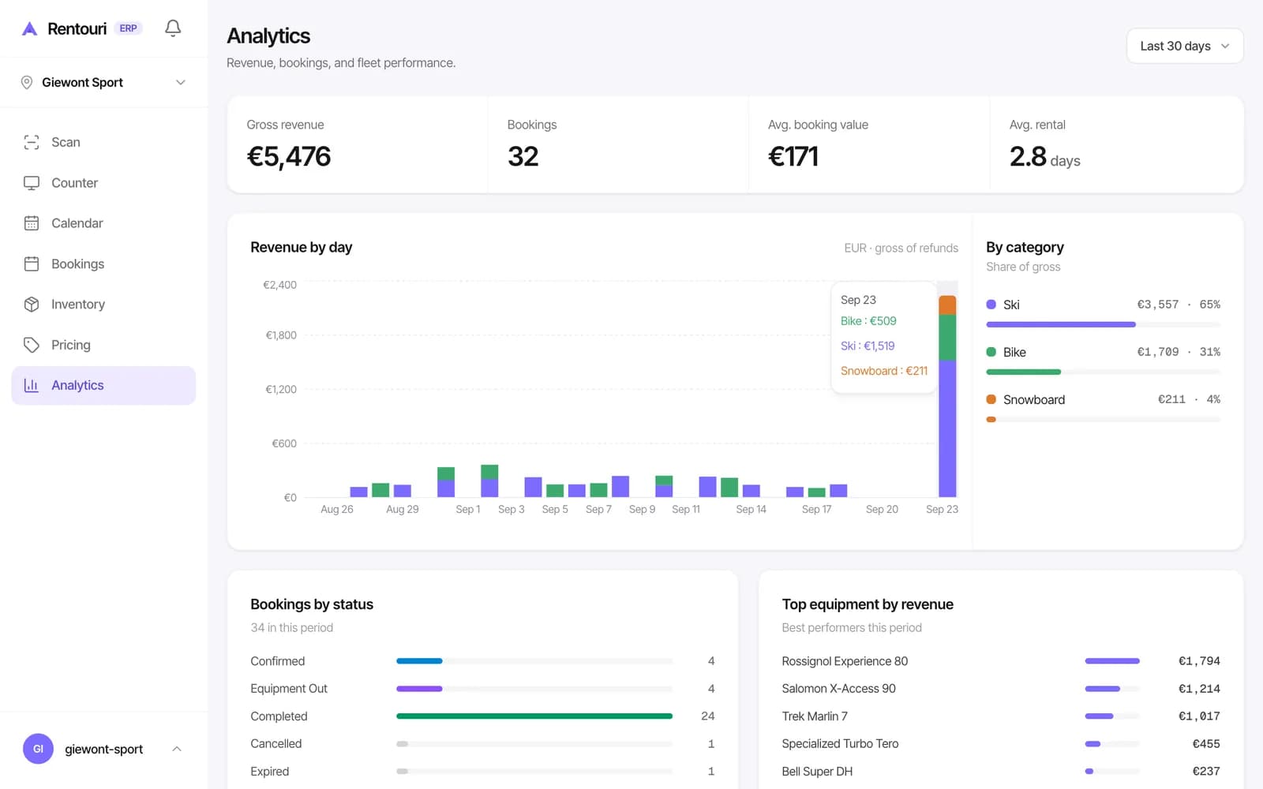Click the Completed bookings green bar
This screenshot has width=1263, height=789.
pos(534,716)
